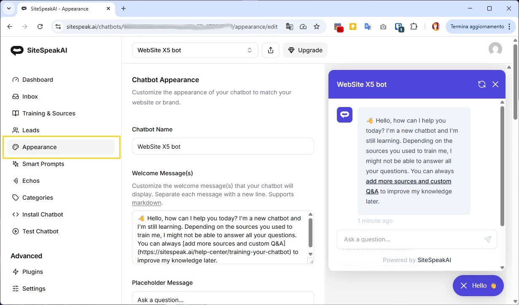519x305 pixels.
Task: Open the Google Translate extension icon
Action: (368, 27)
